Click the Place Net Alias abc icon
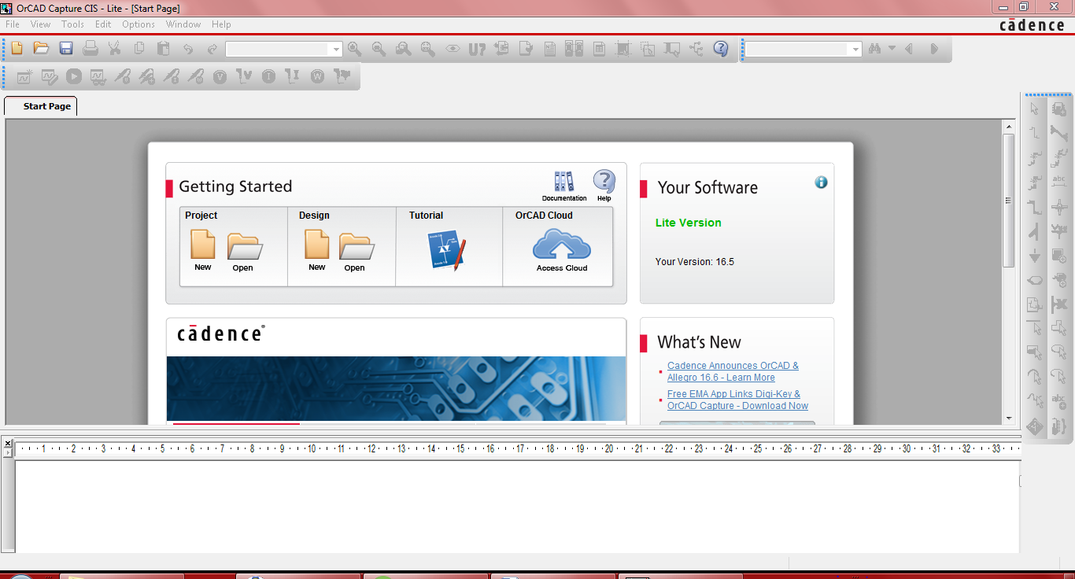 (x=1059, y=183)
